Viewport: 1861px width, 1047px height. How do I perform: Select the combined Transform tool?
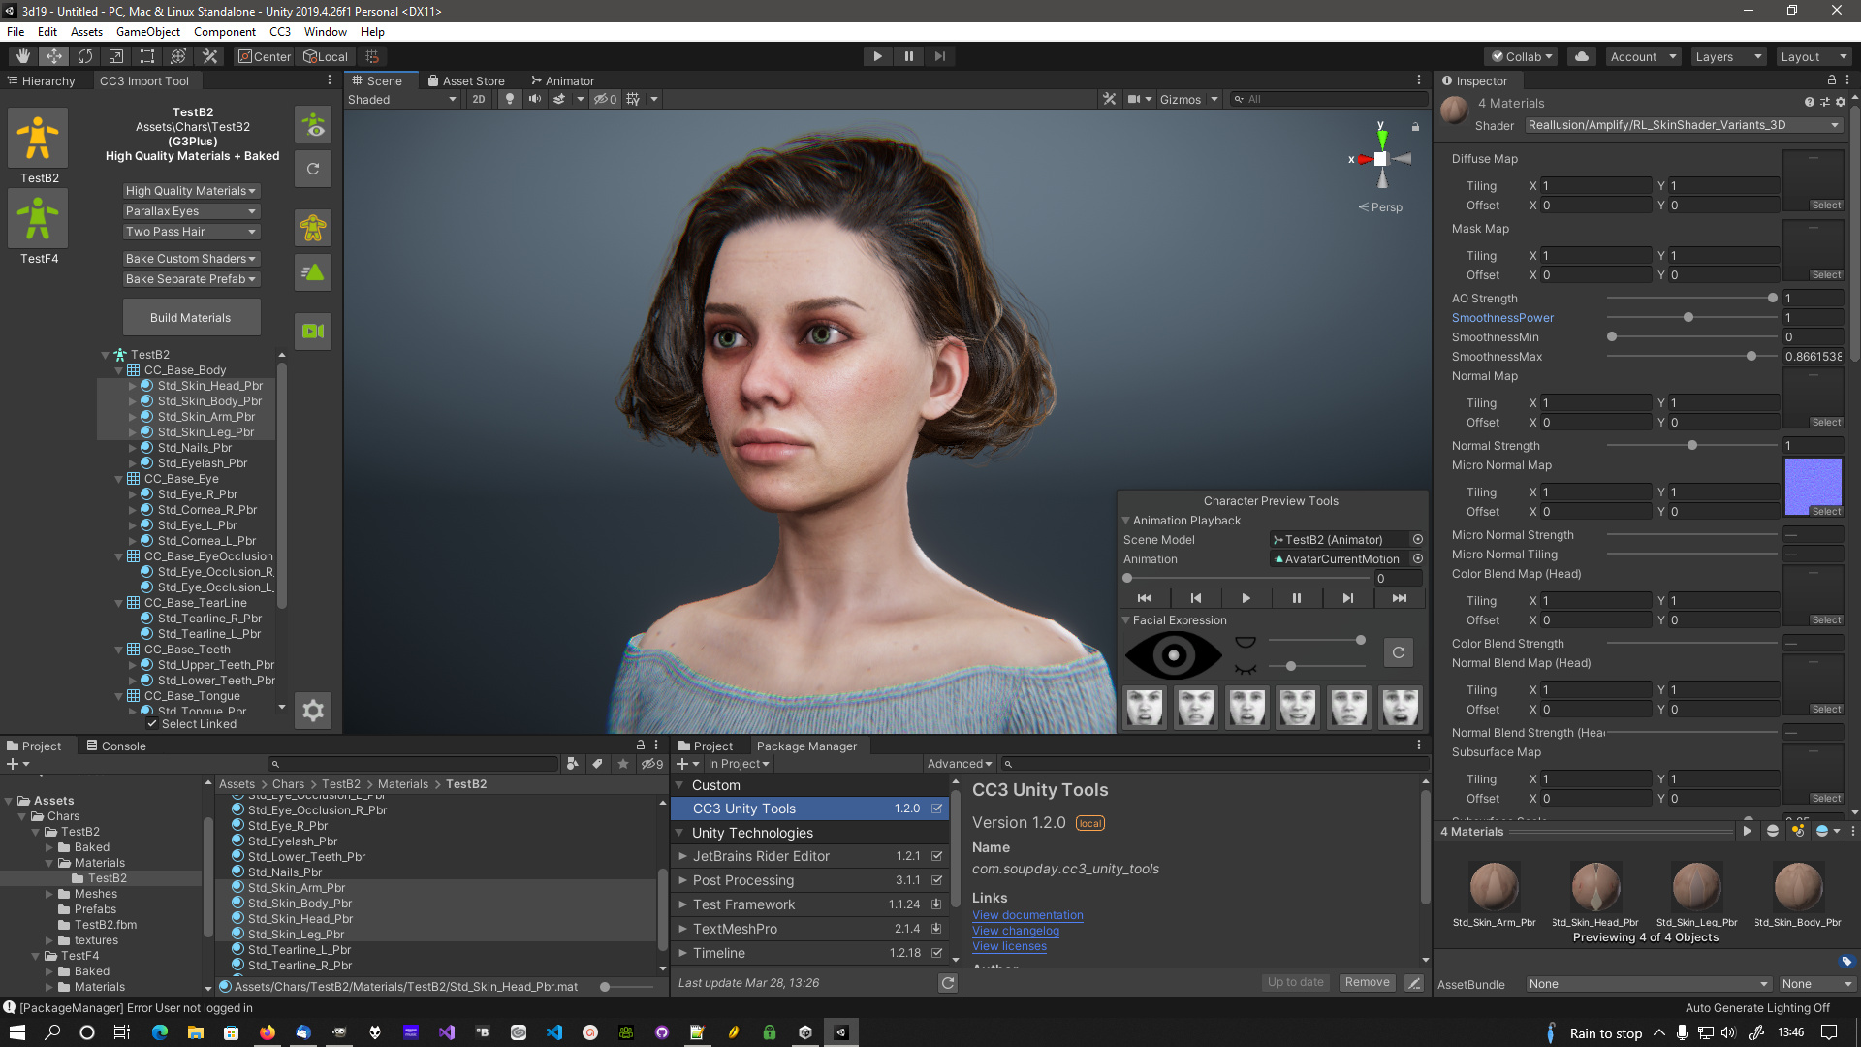point(178,56)
